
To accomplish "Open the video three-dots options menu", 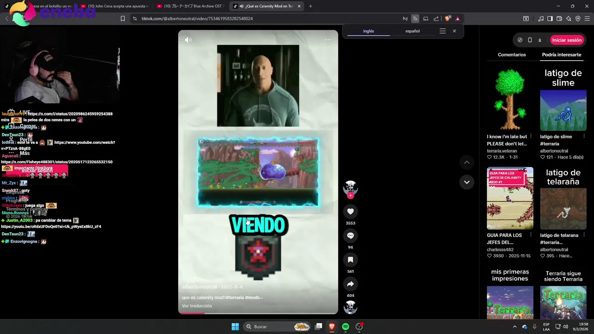I will point(328,40).
